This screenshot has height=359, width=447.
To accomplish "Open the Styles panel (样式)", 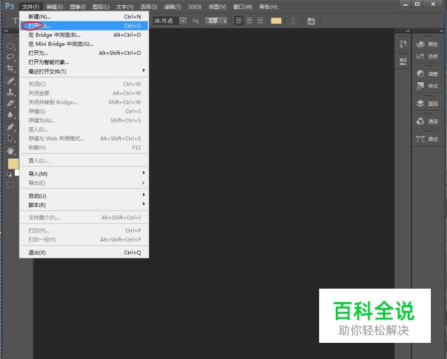I will click(427, 86).
